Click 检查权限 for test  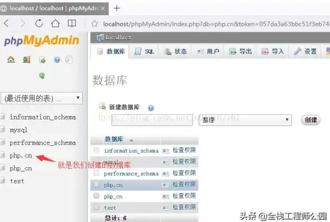(x=184, y=207)
